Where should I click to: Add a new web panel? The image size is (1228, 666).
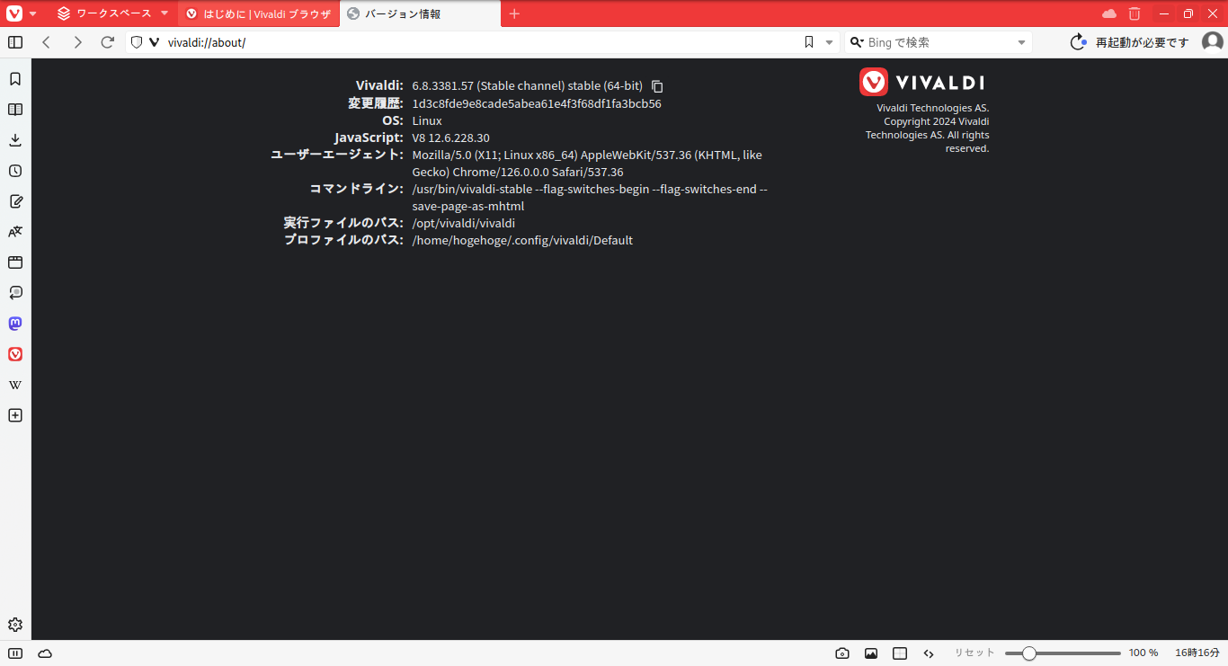click(x=15, y=415)
